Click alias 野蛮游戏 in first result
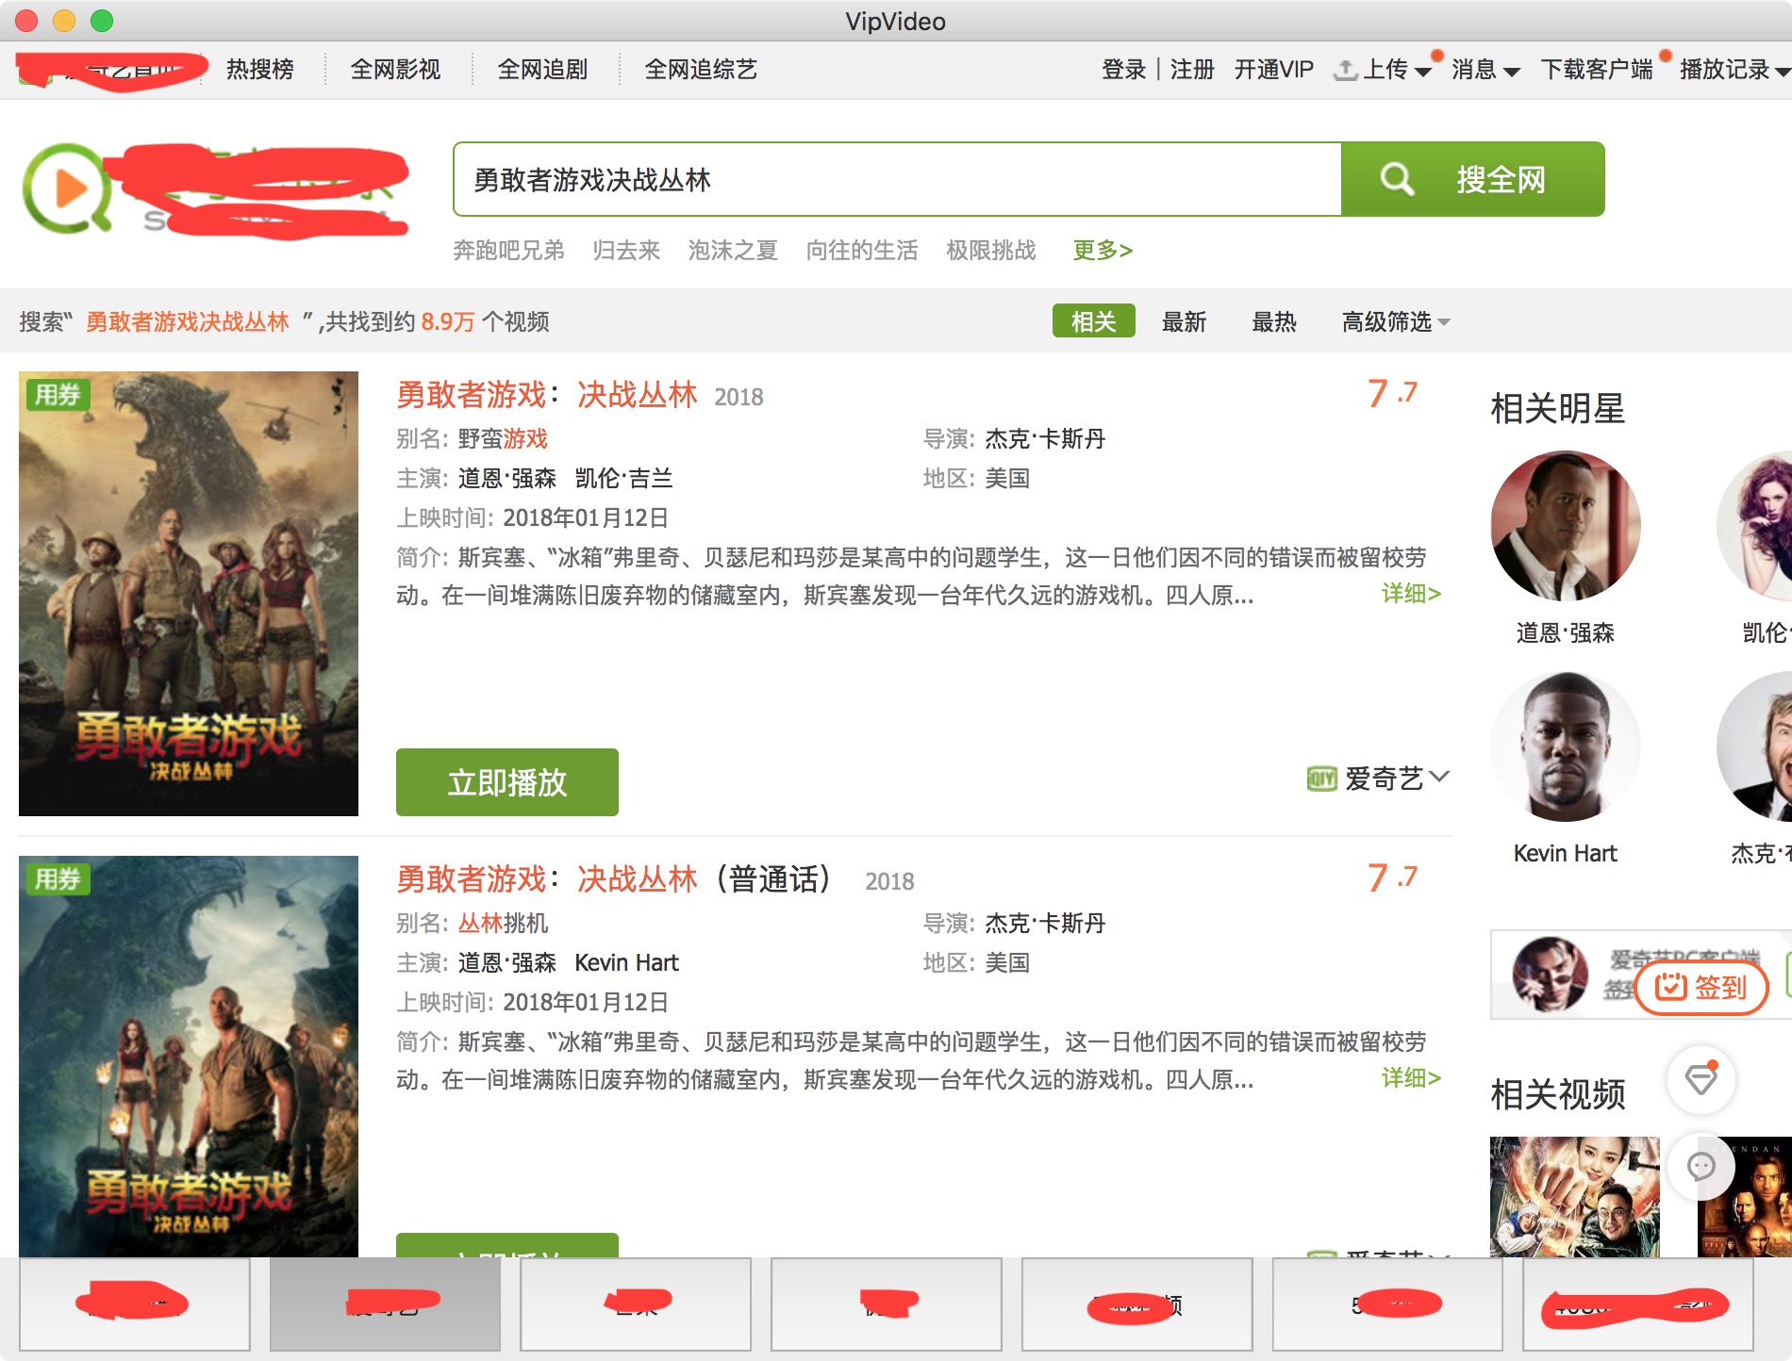This screenshot has height=1361, width=1792. 503,439
